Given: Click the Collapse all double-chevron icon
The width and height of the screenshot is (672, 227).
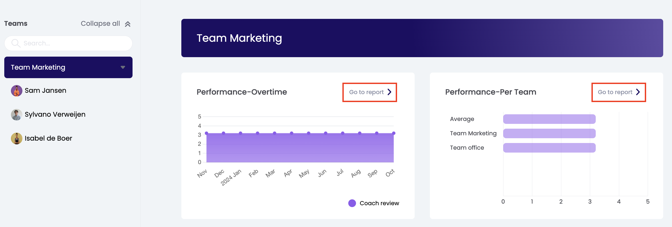Looking at the screenshot, I should (128, 24).
